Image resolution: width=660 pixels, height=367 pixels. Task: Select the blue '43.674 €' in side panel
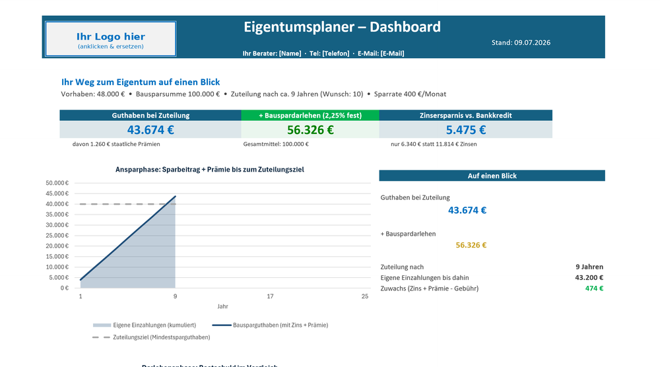467,211
